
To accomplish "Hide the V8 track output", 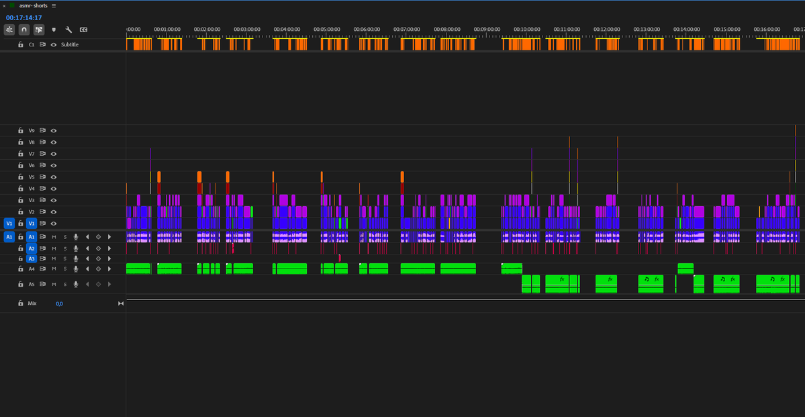I will (54, 142).
